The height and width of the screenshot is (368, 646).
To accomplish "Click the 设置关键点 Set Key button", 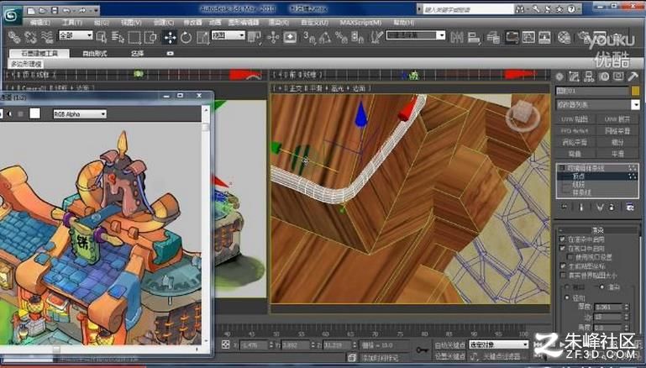I will [449, 356].
